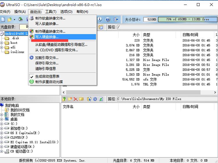Click the scroll right arrow of disc list

(x=215, y=92)
